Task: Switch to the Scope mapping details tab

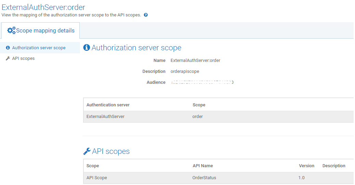Action: point(40,30)
